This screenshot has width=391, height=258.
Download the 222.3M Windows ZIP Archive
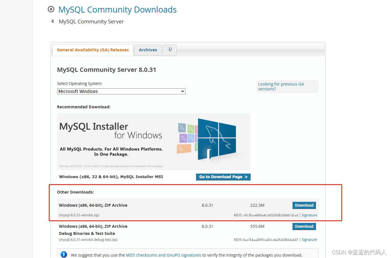(x=304, y=205)
